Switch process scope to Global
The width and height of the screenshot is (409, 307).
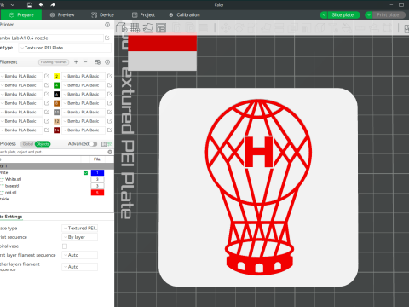pos(28,144)
